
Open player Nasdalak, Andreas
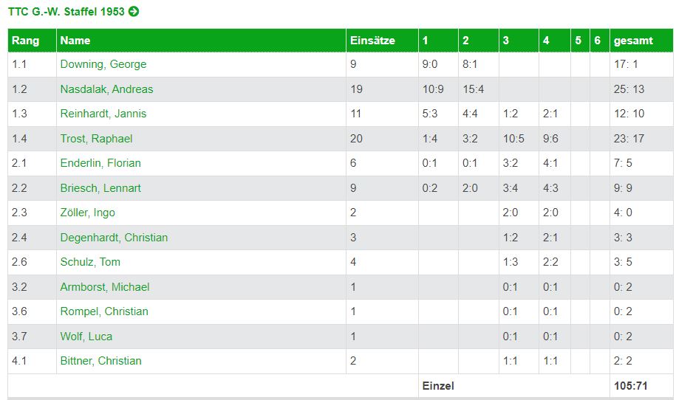point(106,89)
